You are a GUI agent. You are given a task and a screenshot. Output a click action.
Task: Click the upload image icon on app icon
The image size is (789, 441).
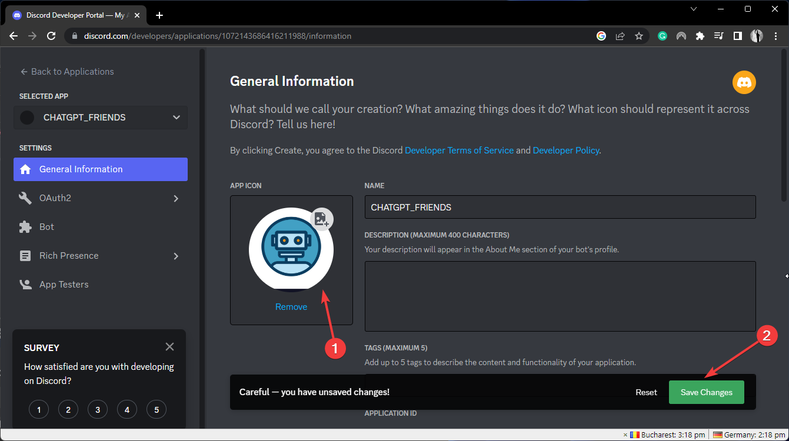tap(321, 219)
